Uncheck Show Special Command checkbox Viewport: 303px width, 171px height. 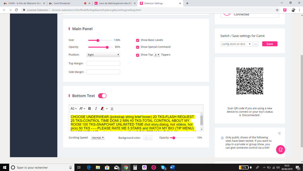click(x=138, y=47)
